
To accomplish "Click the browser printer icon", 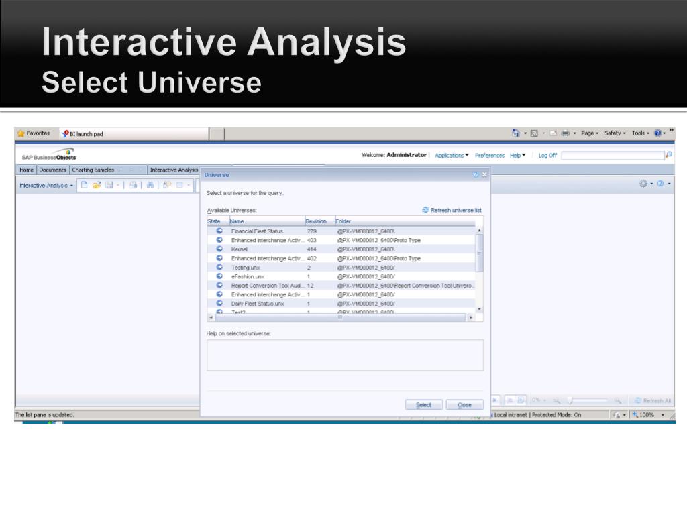I will [x=565, y=133].
